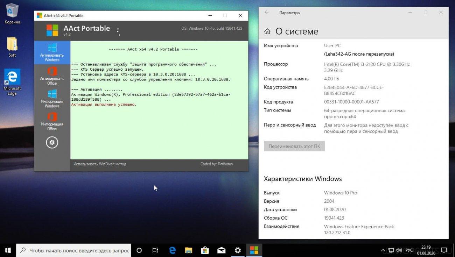Click the AAct Portable logo in header

pos(52,30)
